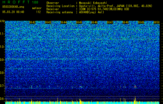Click the 0648 time marker
The width and height of the screenshot is (163, 104).
pyautogui.click(x=125, y=22)
